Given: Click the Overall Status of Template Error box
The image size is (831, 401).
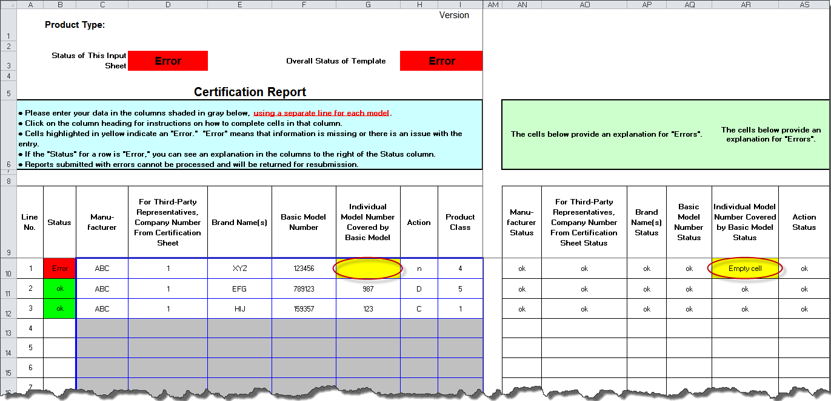Looking at the screenshot, I should tap(441, 61).
